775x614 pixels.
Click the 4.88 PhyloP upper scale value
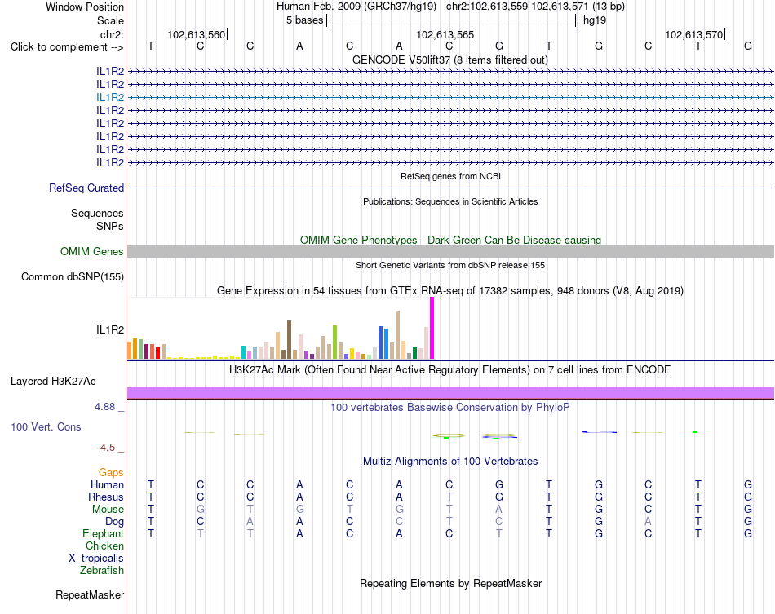(x=104, y=407)
